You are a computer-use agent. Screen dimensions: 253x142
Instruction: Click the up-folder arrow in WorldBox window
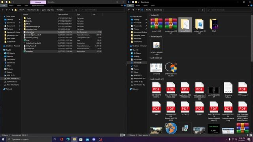pyautogui.click(x=12, y=10)
